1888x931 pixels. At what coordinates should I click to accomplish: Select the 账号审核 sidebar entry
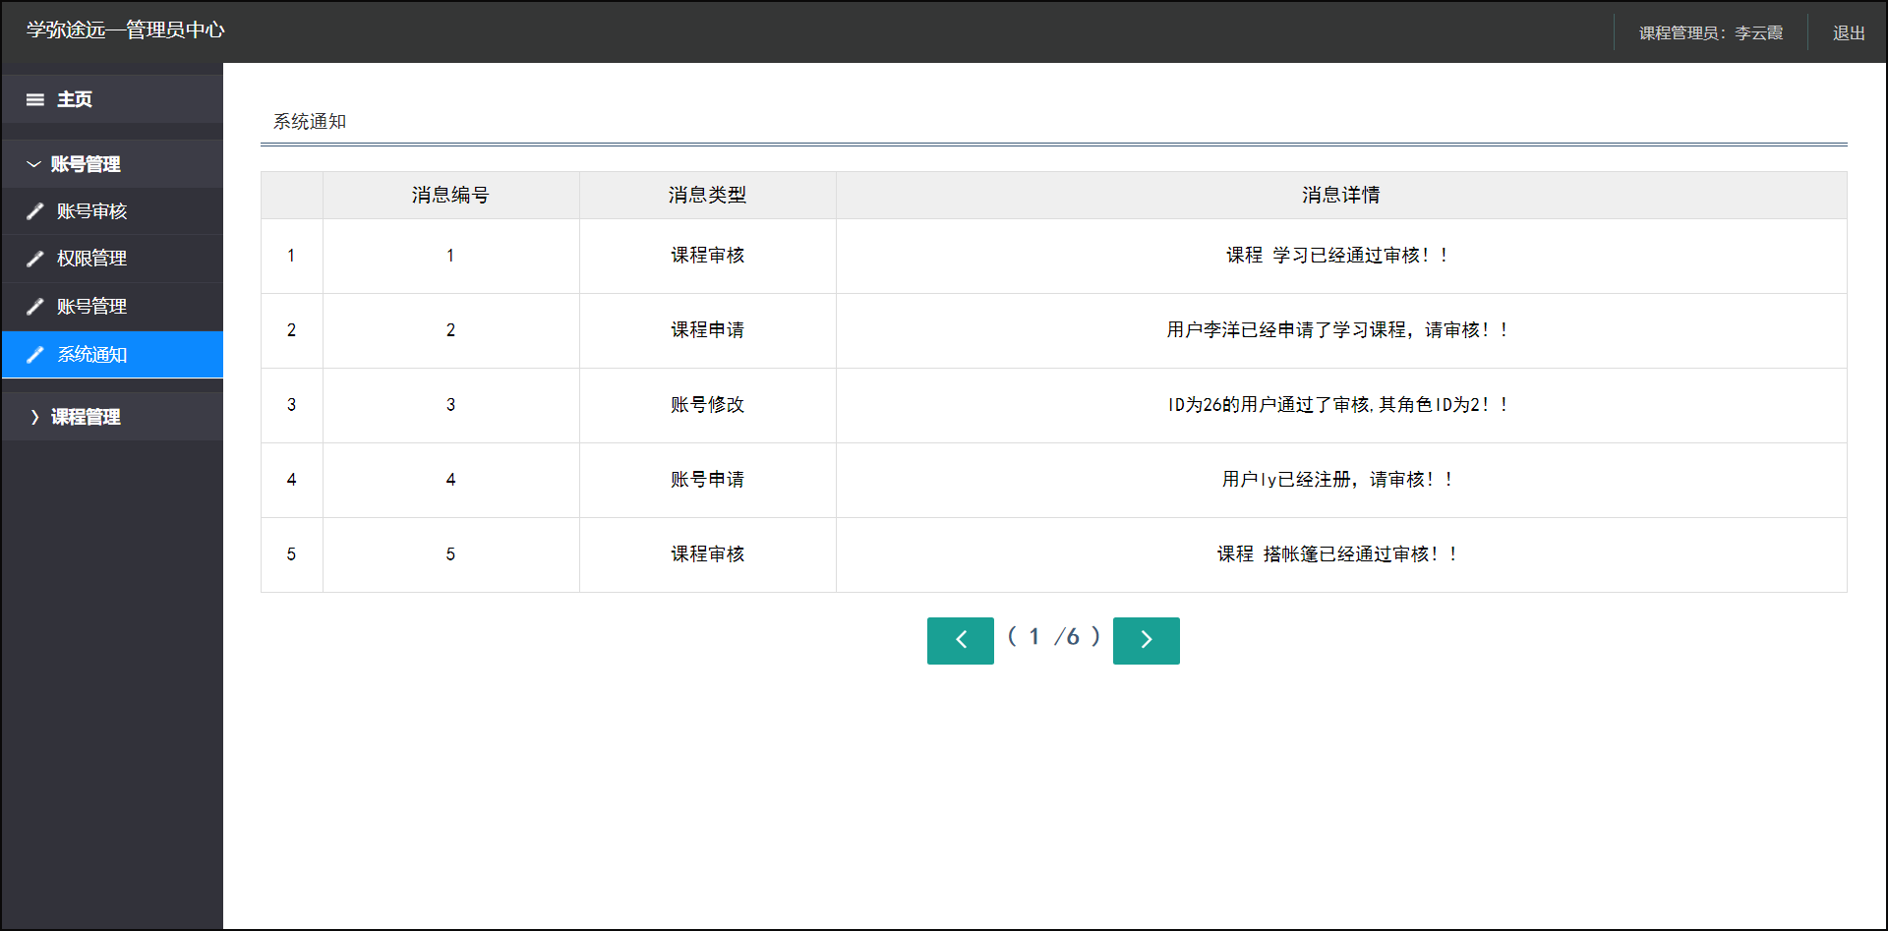point(91,210)
